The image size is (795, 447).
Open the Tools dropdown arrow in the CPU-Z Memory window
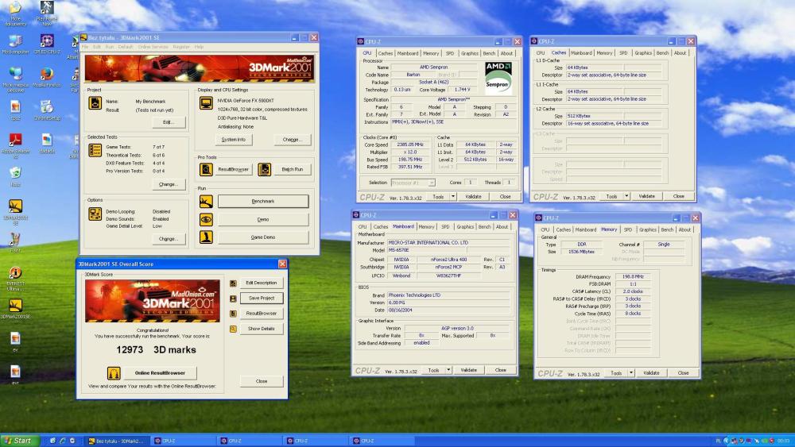click(x=631, y=373)
